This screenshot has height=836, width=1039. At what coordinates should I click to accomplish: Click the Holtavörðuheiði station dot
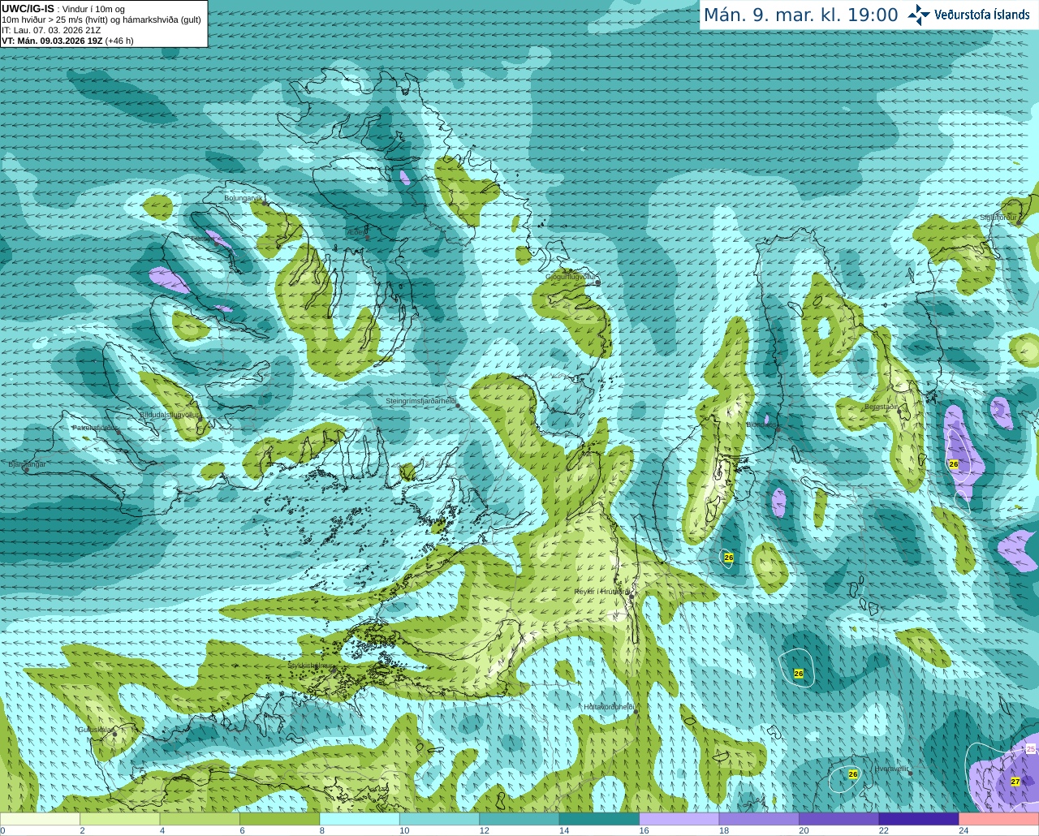636,711
